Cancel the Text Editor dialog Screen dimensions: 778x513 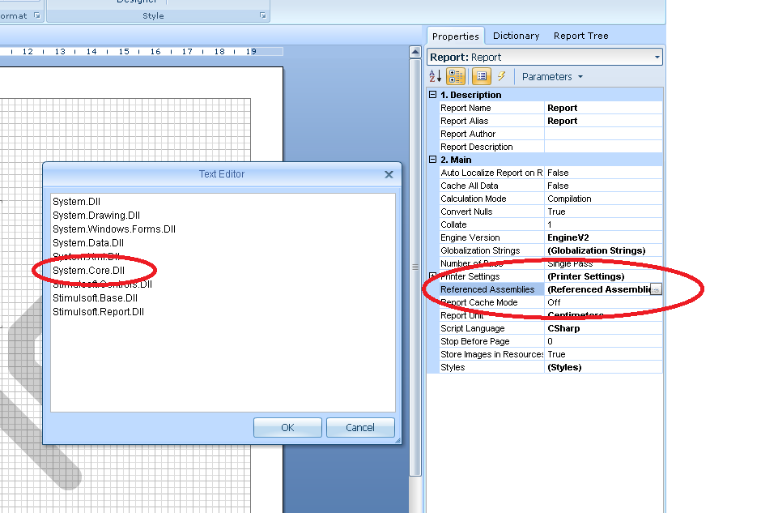[360, 428]
